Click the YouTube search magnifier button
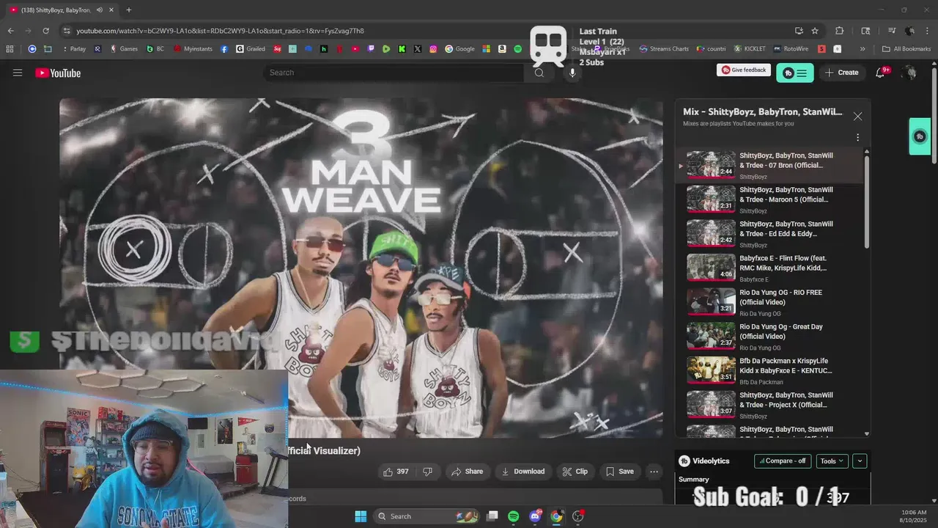 pos(539,73)
